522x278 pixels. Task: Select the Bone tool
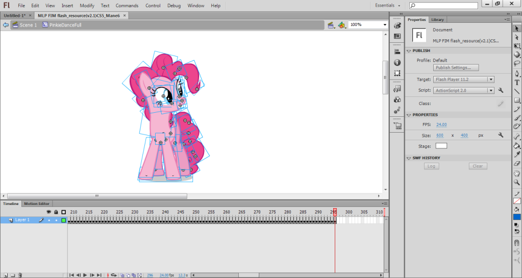pos(517,137)
